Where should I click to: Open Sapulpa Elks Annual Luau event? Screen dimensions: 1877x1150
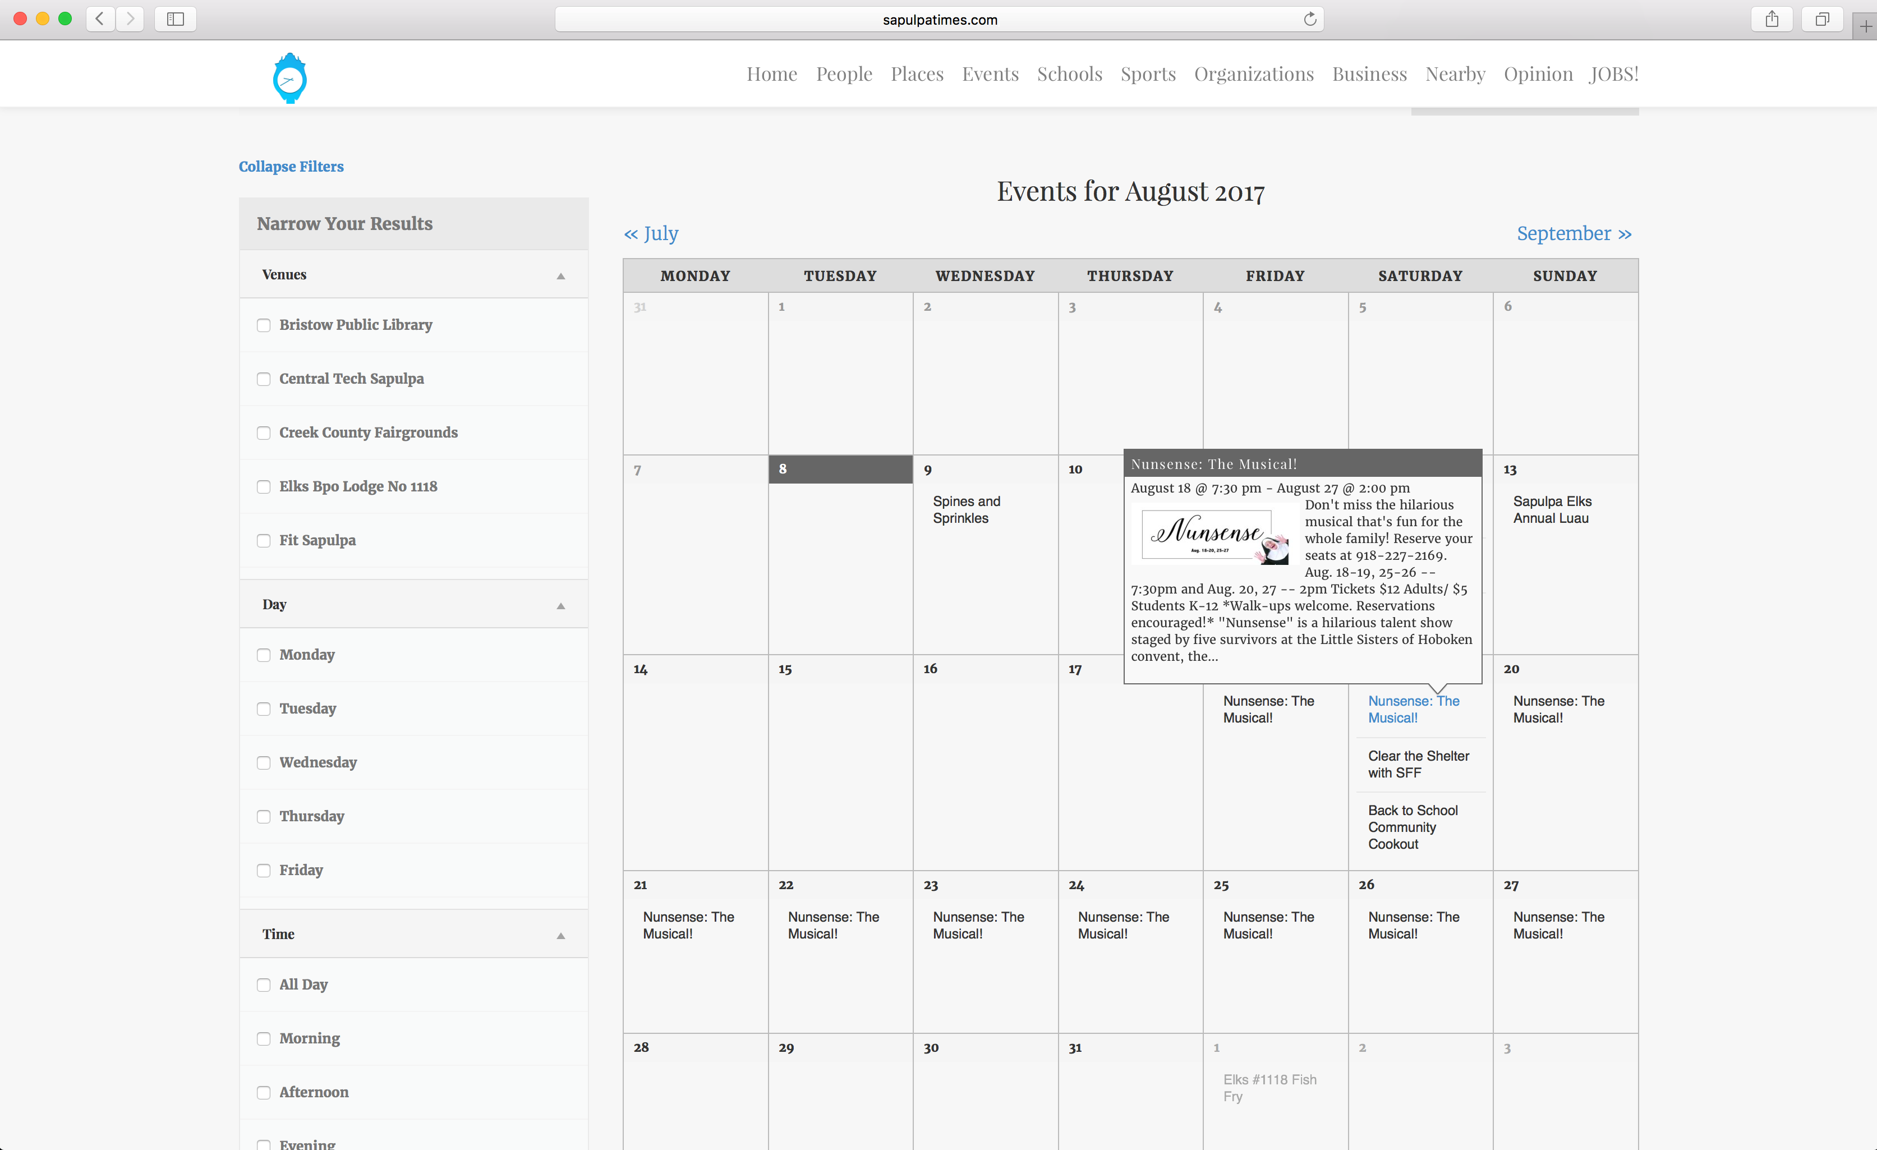1552,509
